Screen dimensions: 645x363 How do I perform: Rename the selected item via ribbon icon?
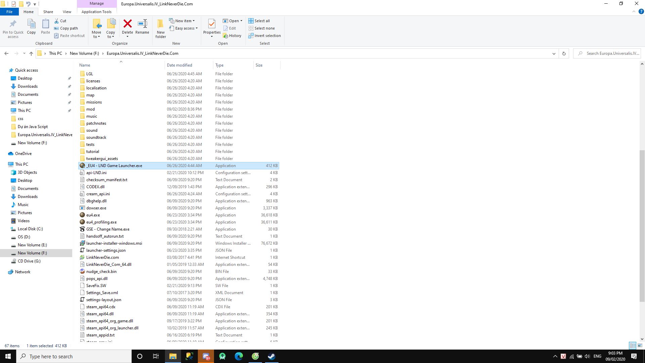(142, 27)
